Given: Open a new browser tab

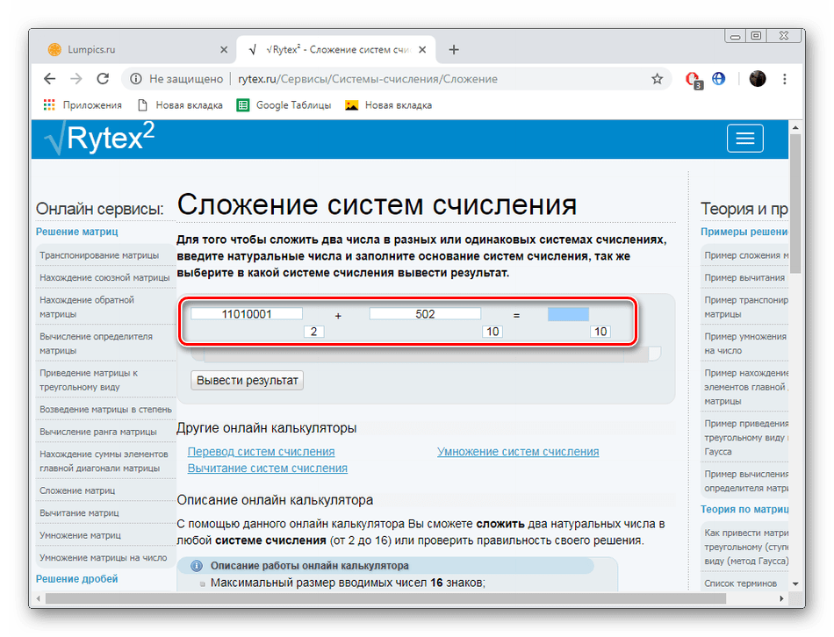Looking at the screenshot, I should tap(454, 49).
